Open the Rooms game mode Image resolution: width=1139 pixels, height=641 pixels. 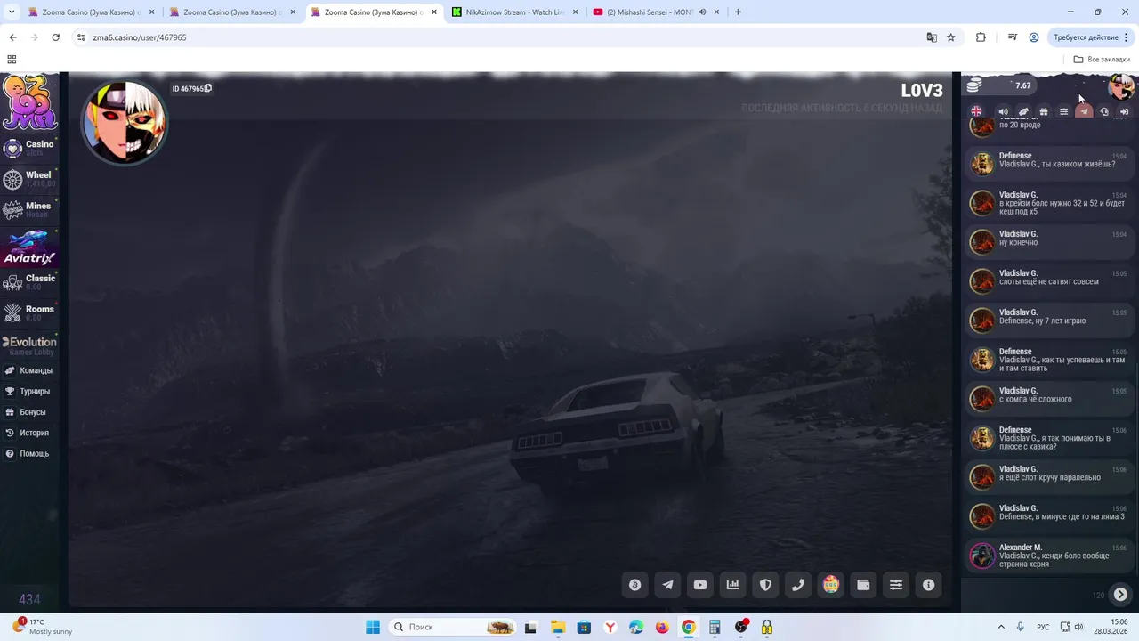click(29, 313)
